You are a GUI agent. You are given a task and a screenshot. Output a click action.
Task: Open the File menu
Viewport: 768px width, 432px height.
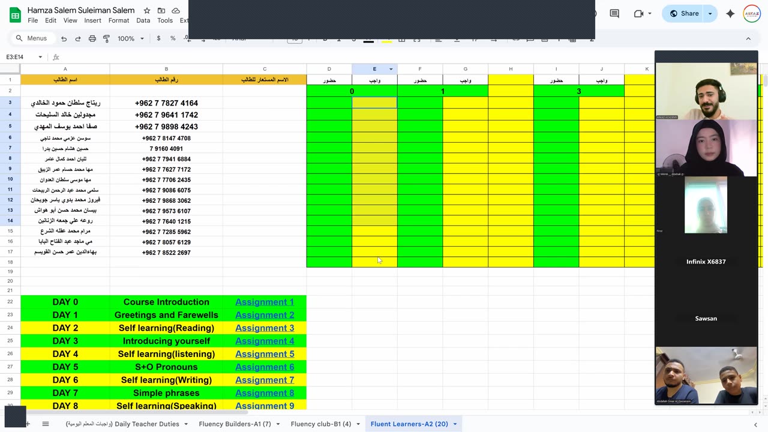coord(33,20)
